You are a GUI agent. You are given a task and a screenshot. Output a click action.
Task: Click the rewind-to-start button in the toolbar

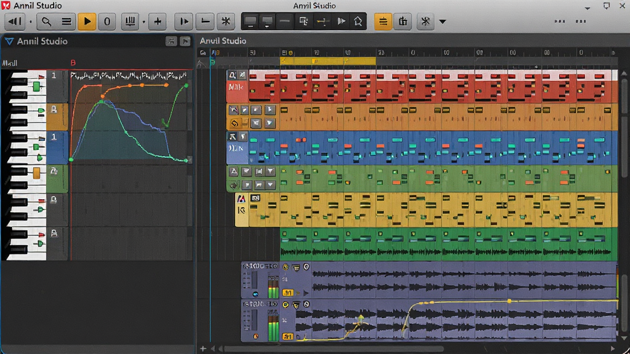point(15,22)
